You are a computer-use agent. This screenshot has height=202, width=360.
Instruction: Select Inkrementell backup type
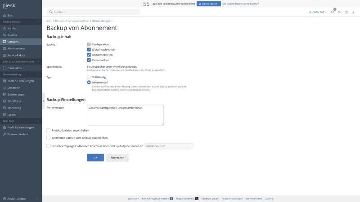point(89,82)
